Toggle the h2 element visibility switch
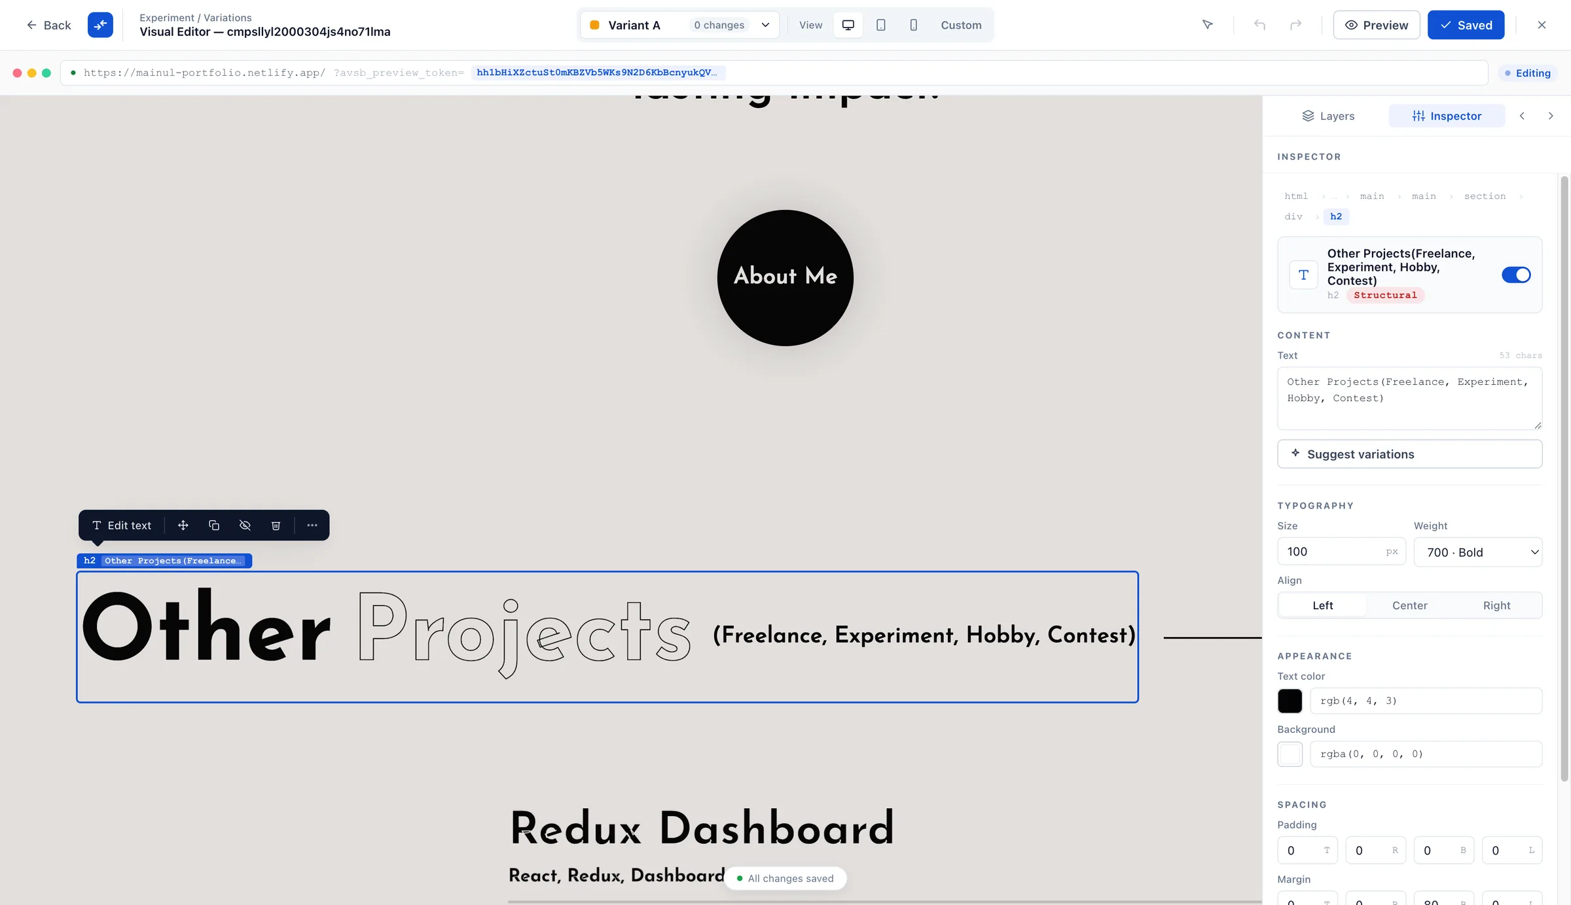The image size is (1571, 905). tap(1516, 275)
